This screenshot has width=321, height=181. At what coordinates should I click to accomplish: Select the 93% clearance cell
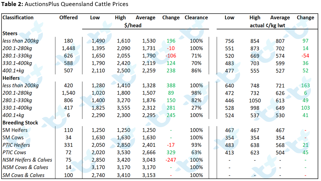click(x=196, y=145)
